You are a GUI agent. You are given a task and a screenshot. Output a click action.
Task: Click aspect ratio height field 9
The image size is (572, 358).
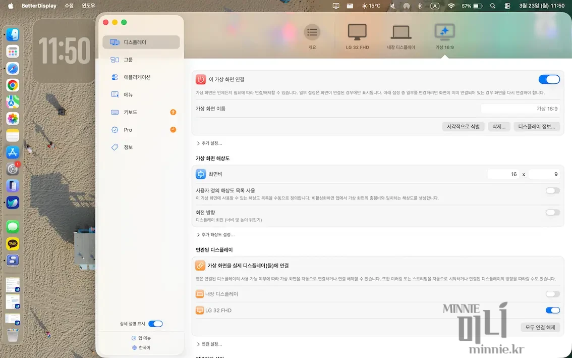coord(544,174)
